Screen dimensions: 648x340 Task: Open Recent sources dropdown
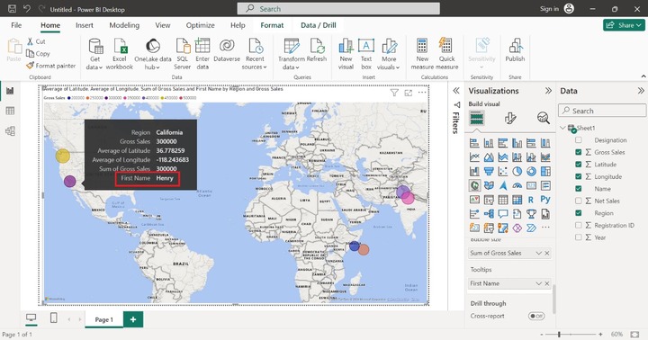click(255, 54)
